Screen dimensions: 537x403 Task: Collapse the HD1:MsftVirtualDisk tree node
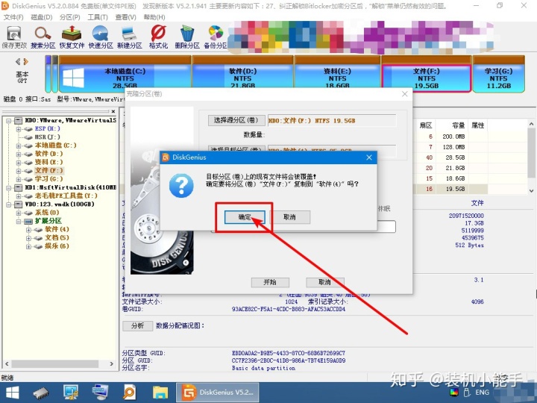(8, 188)
